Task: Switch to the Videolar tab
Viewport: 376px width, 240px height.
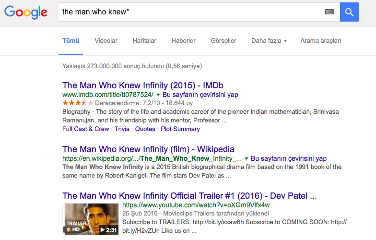Action: point(106,40)
